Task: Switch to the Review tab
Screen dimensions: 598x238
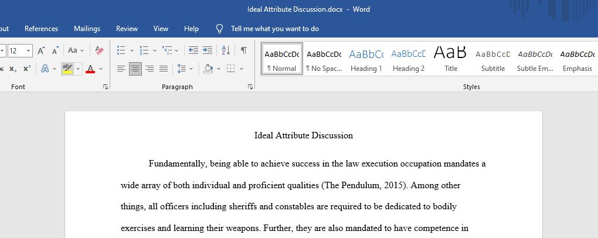Action: pos(127,29)
